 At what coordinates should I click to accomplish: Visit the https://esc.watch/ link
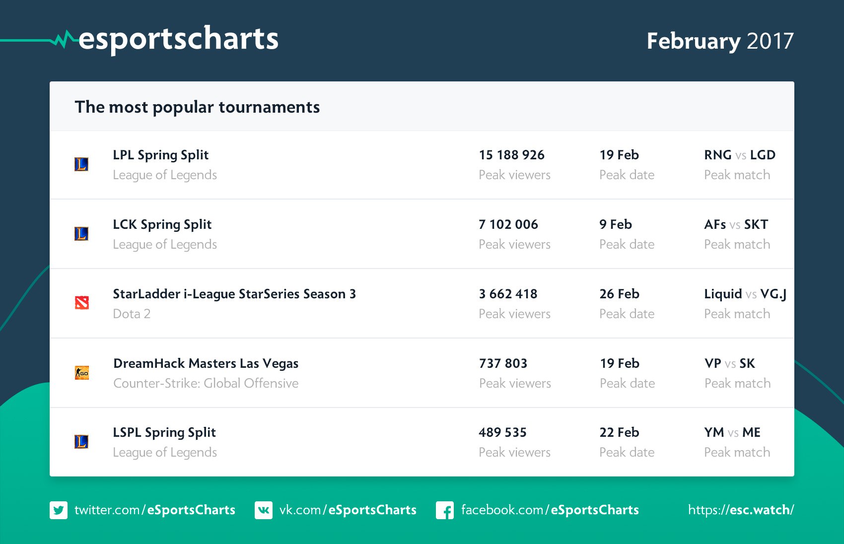click(741, 510)
